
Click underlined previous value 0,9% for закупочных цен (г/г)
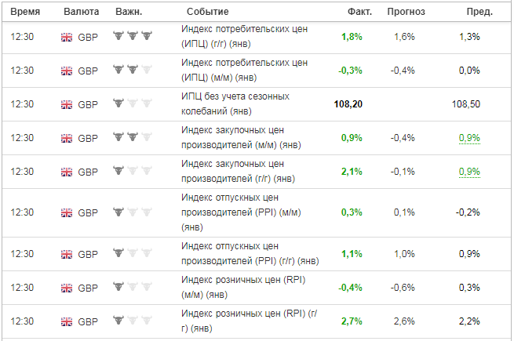(x=469, y=172)
